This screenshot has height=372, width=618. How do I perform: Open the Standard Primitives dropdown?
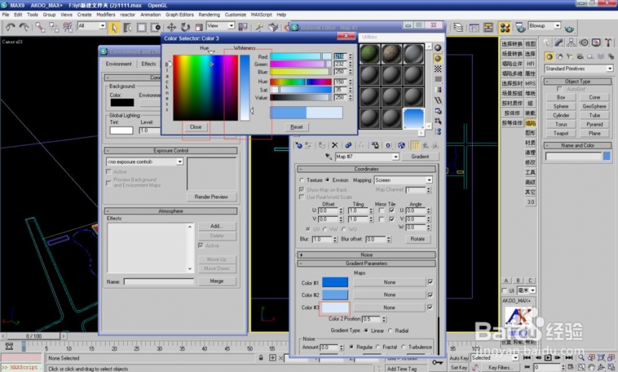(610, 68)
